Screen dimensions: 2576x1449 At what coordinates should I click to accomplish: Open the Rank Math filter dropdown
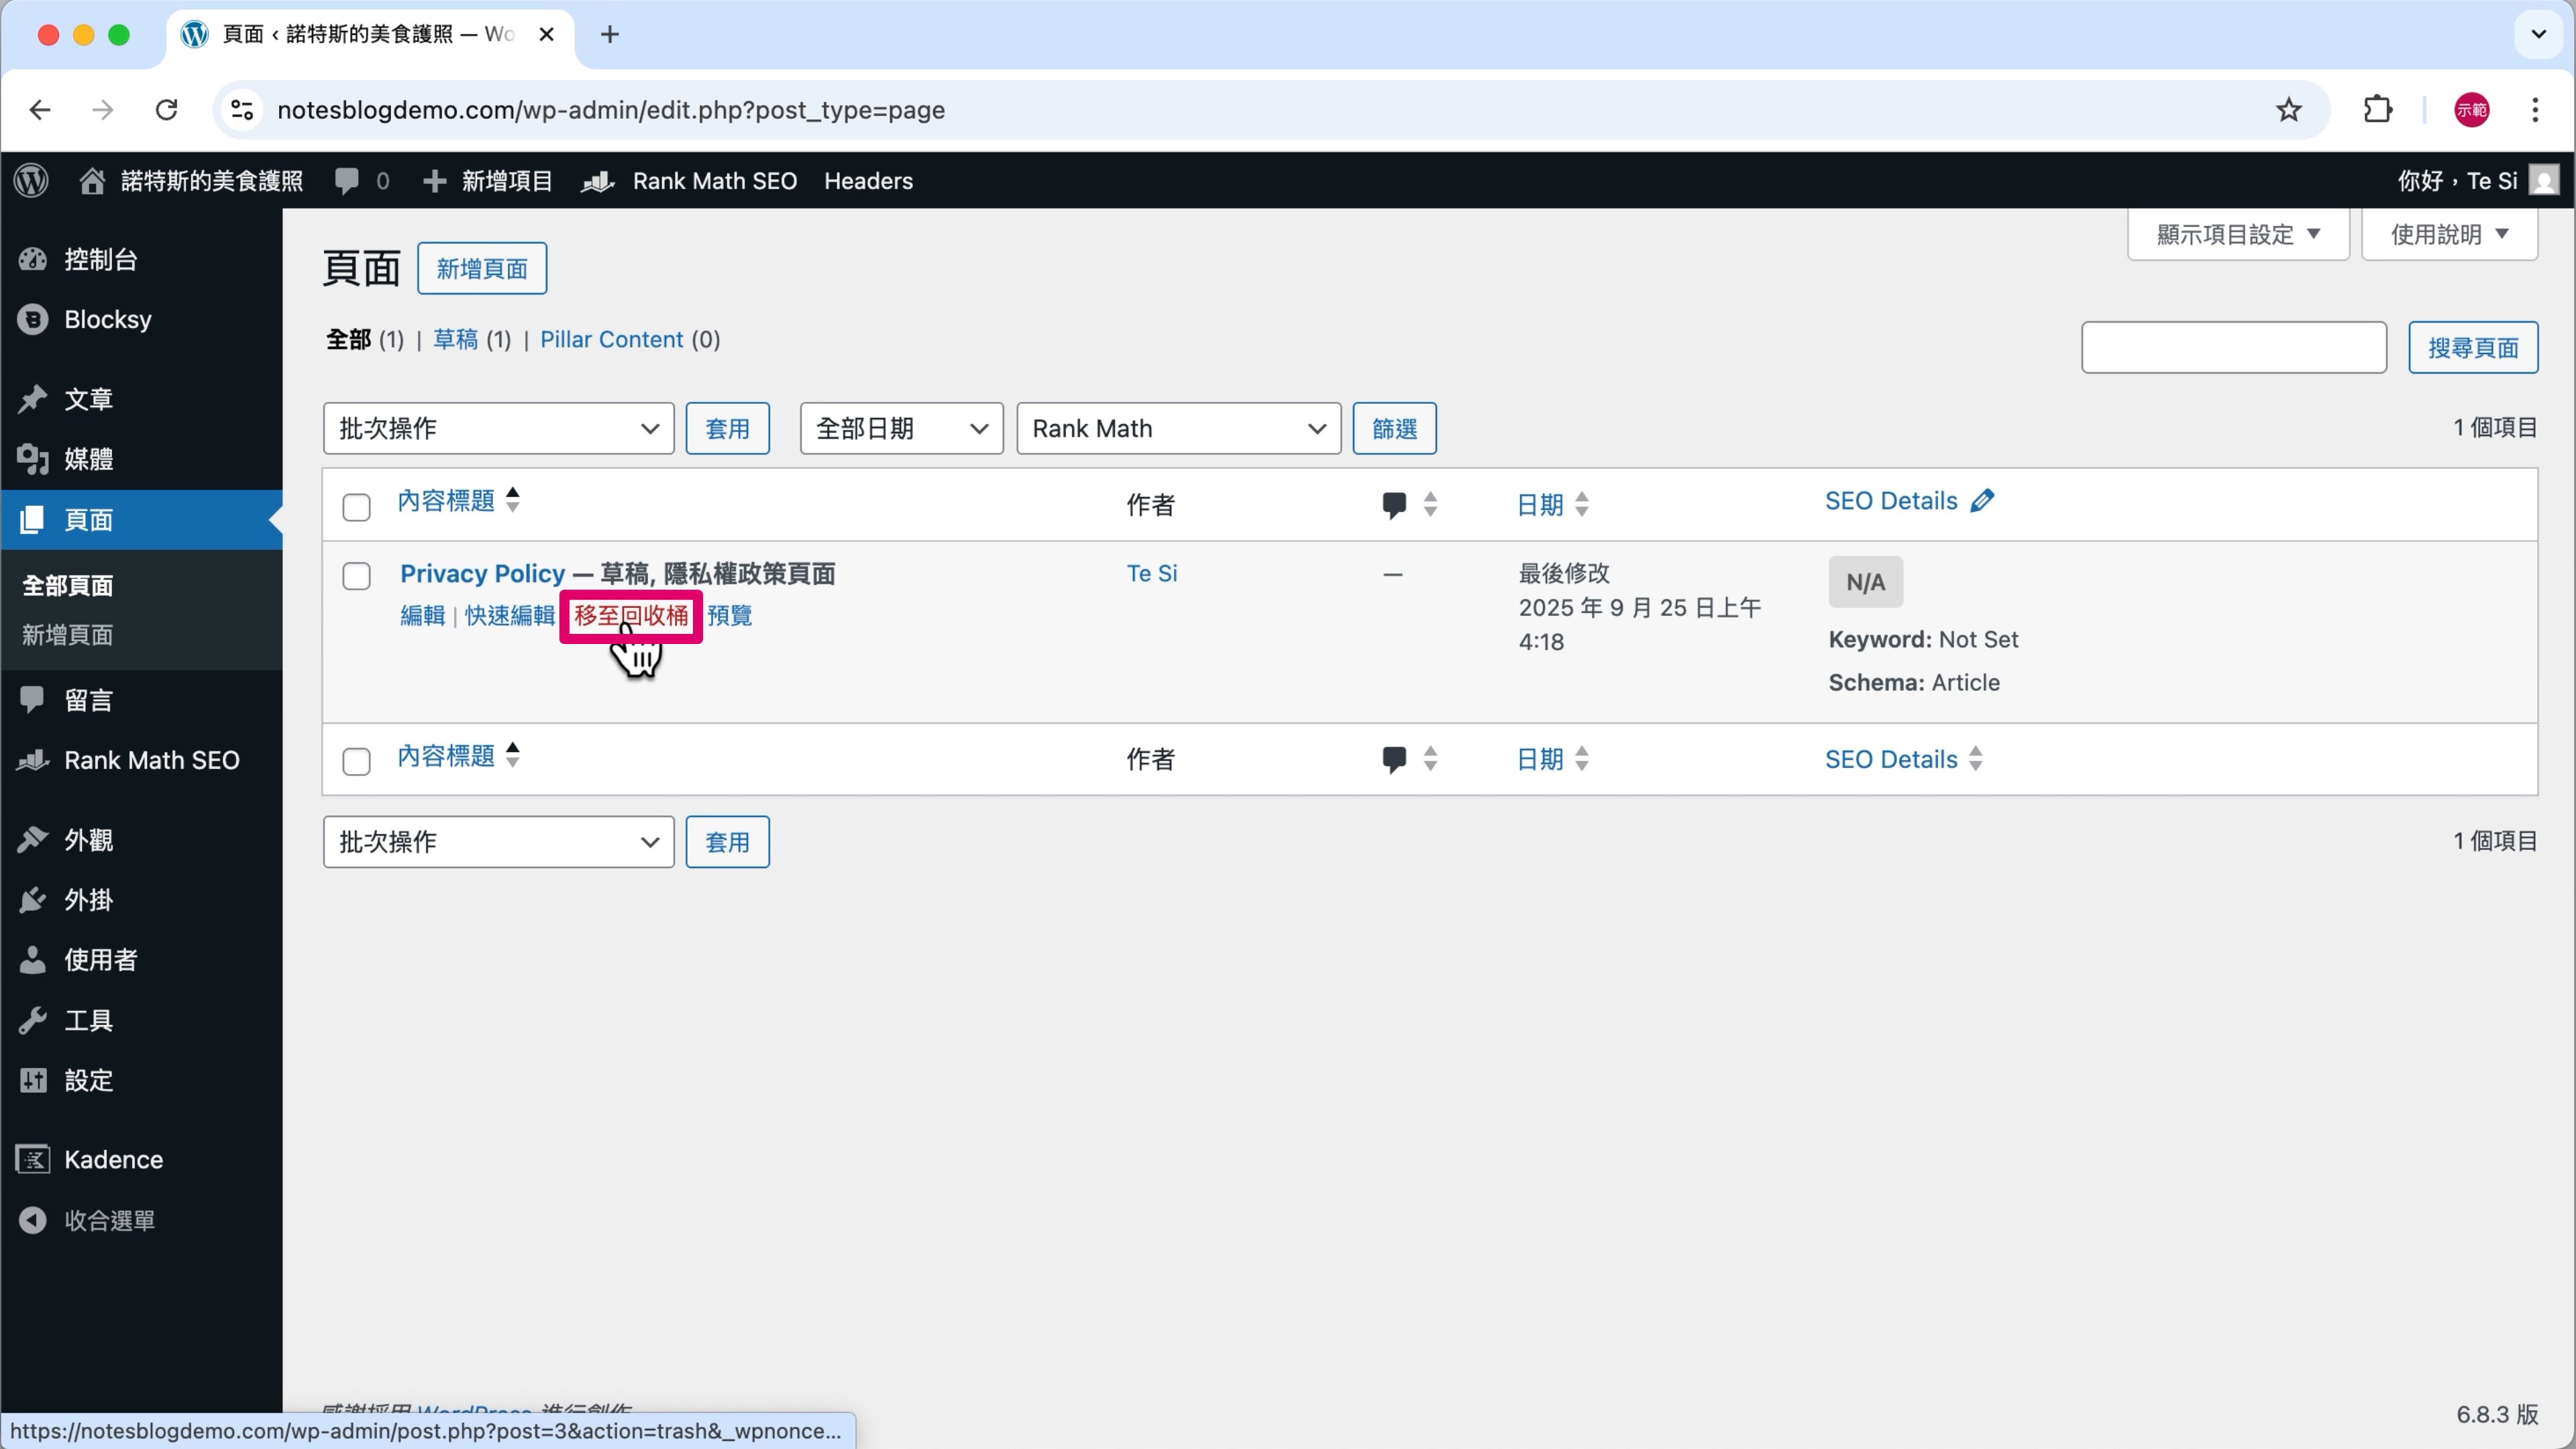(x=1177, y=429)
